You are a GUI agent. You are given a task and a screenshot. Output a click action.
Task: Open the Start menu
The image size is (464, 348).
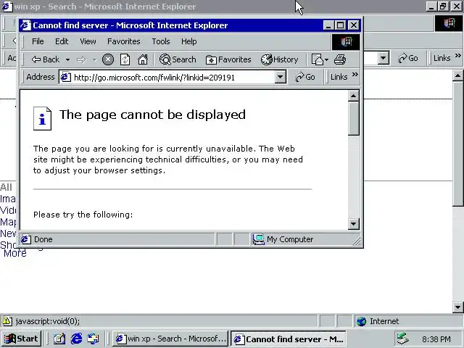point(22,339)
